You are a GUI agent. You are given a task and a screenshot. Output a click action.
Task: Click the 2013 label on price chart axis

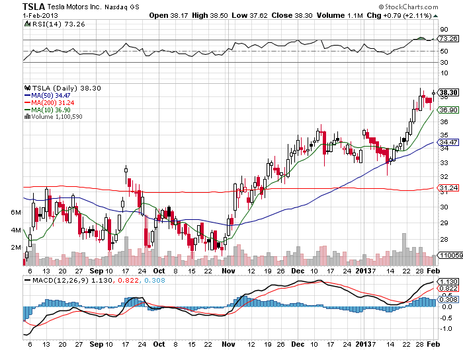pyautogui.click(x=363, y=271)
